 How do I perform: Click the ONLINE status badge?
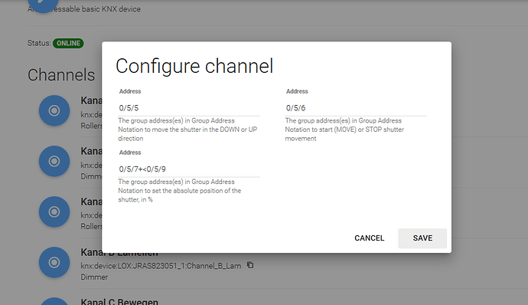click(x=68, y=43)
